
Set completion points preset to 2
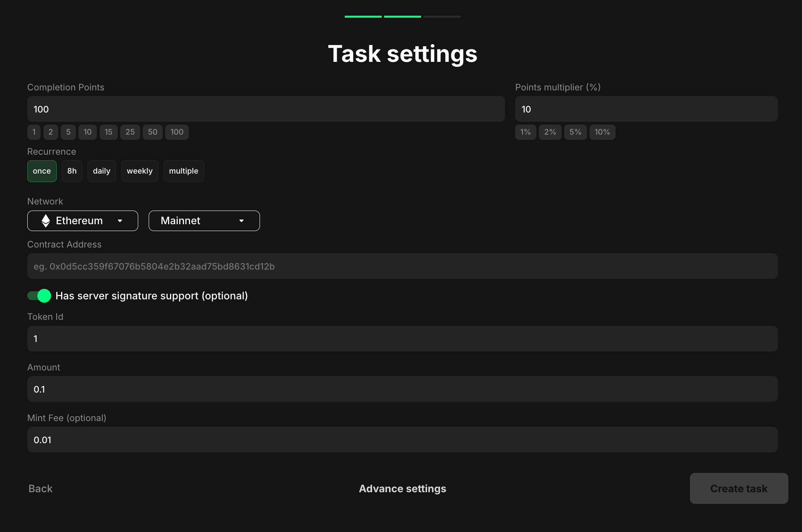tap(51, 132)
